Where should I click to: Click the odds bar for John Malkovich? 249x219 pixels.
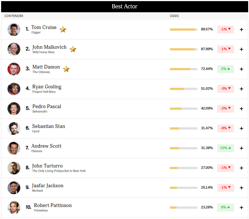(184, 49)
